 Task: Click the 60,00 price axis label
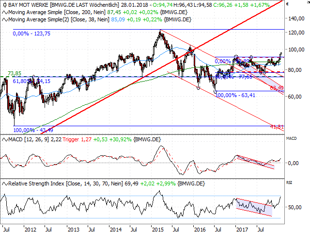295,97
